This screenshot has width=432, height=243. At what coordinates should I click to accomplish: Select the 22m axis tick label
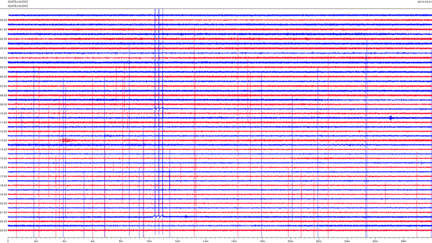coord(319,241)
